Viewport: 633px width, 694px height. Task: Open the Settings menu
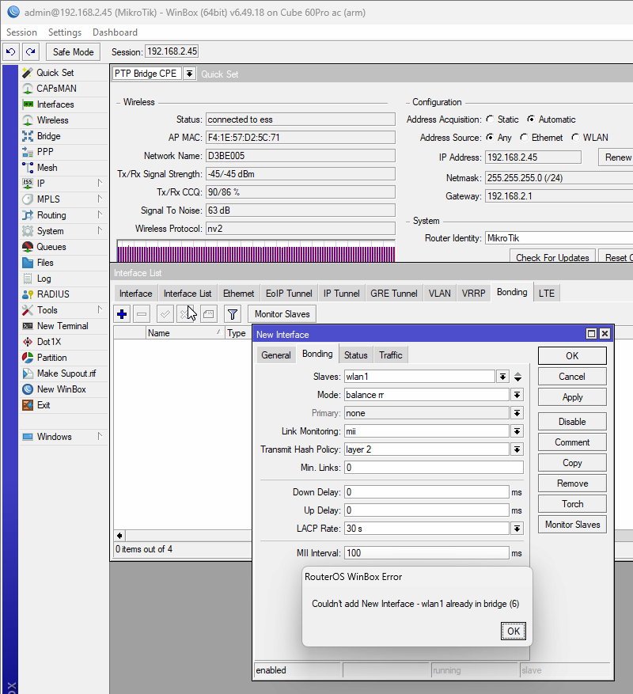[65, 32]
